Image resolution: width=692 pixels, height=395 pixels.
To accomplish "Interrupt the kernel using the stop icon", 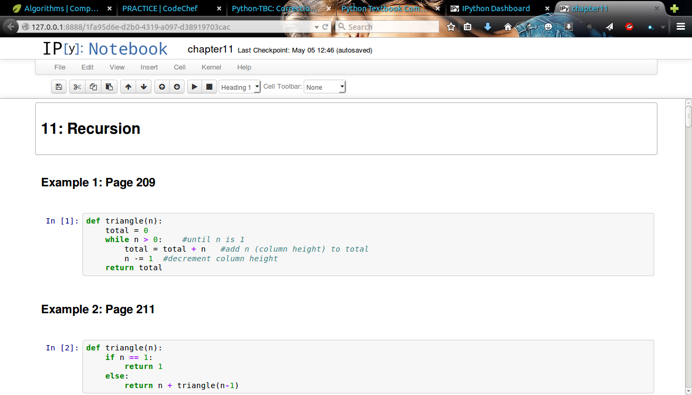I will 209,87.
